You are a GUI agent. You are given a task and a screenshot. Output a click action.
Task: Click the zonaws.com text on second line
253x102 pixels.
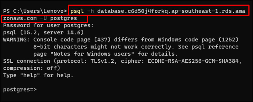(x=20, y=18)
